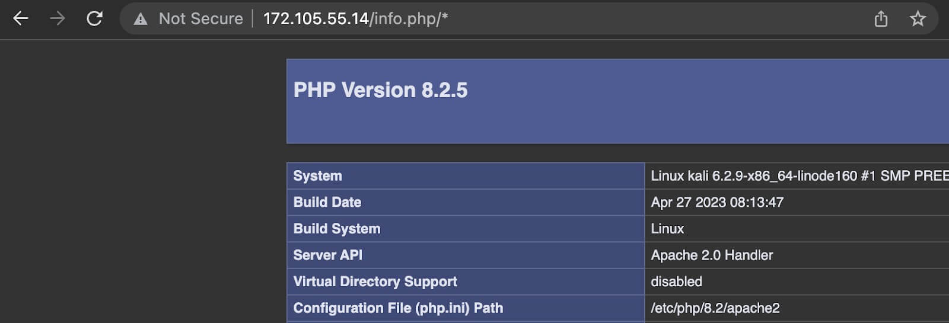Select the /etc/php/8.2/apache2 path value
The image size is (949, 323).
click(715, 308)
